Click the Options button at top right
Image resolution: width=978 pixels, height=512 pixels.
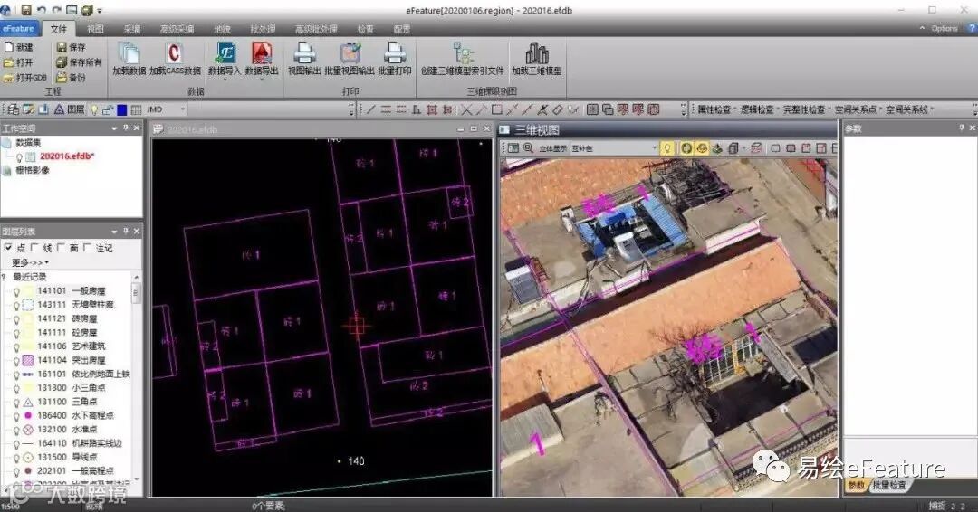(944, 29)
